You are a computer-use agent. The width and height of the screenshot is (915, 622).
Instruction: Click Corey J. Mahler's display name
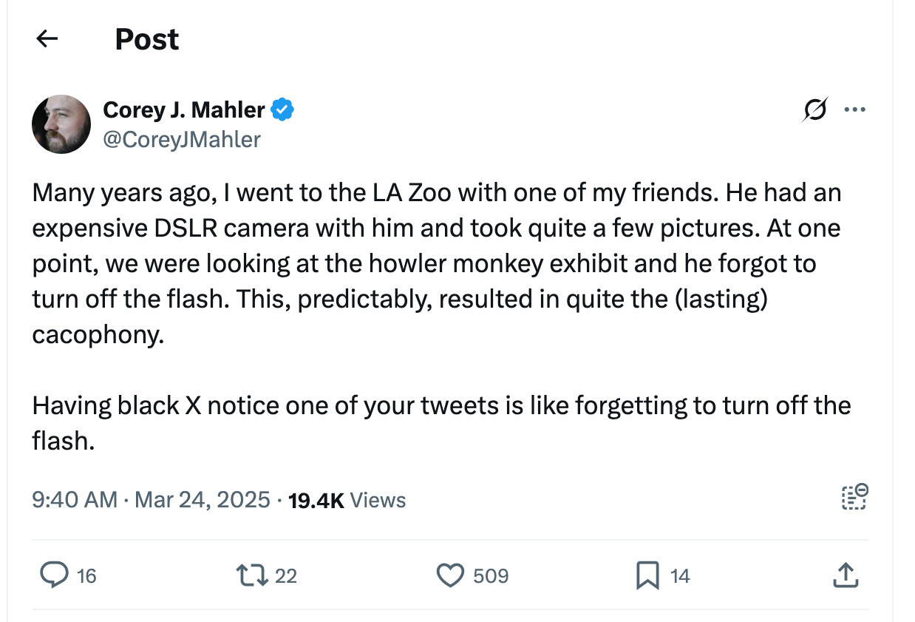click(x=183, y=109)
